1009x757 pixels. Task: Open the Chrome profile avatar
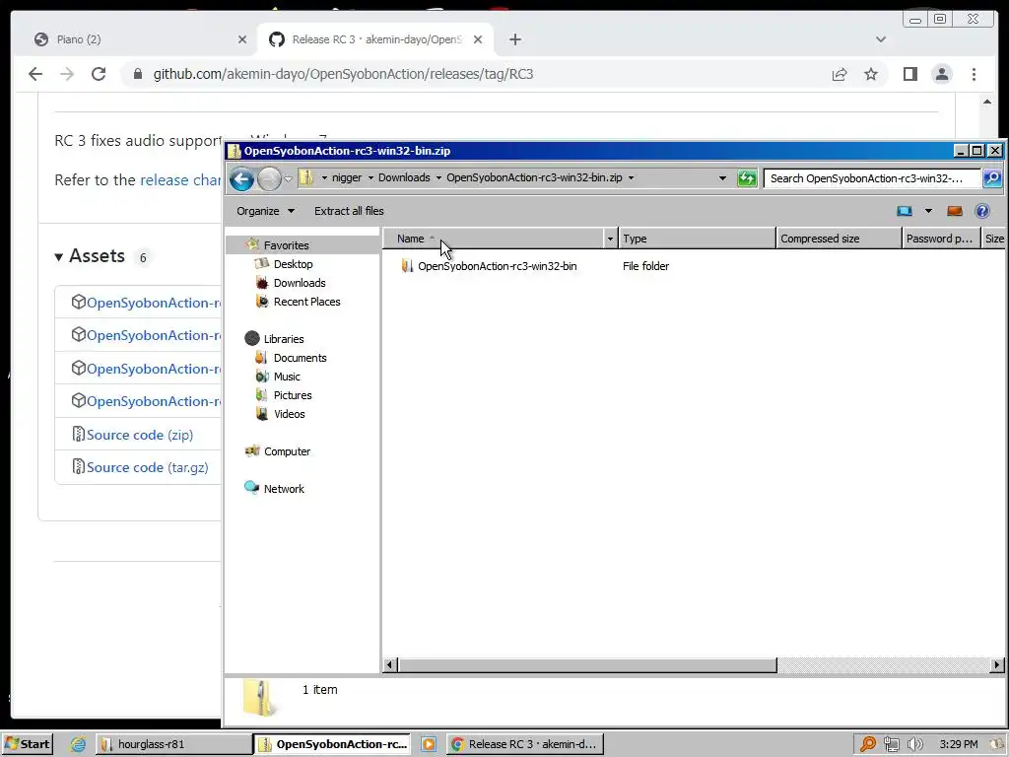941,74
